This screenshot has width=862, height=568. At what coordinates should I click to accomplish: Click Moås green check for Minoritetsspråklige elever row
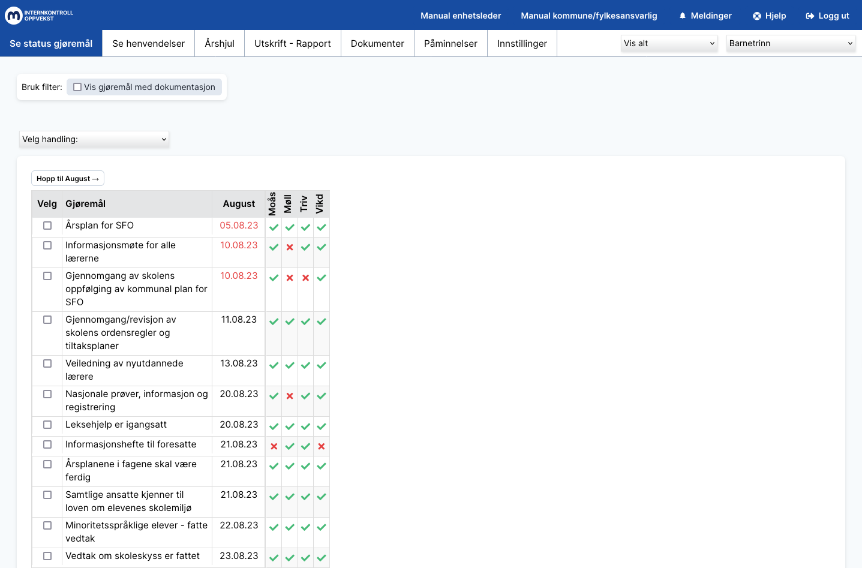click(274, 527)
